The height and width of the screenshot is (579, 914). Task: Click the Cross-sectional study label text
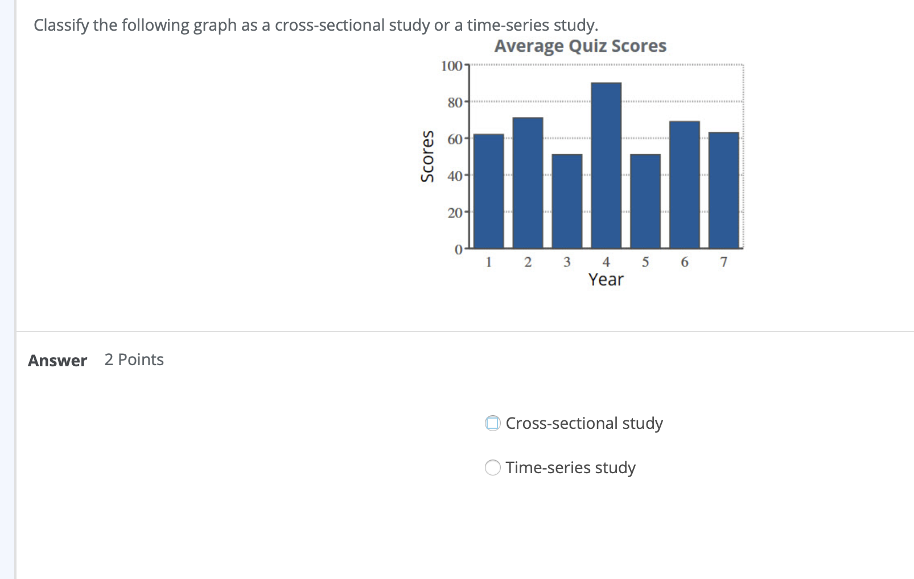pos(584,423)
